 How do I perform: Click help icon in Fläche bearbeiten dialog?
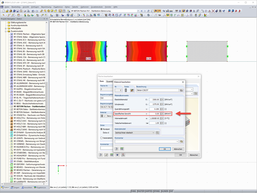point(101,155)
